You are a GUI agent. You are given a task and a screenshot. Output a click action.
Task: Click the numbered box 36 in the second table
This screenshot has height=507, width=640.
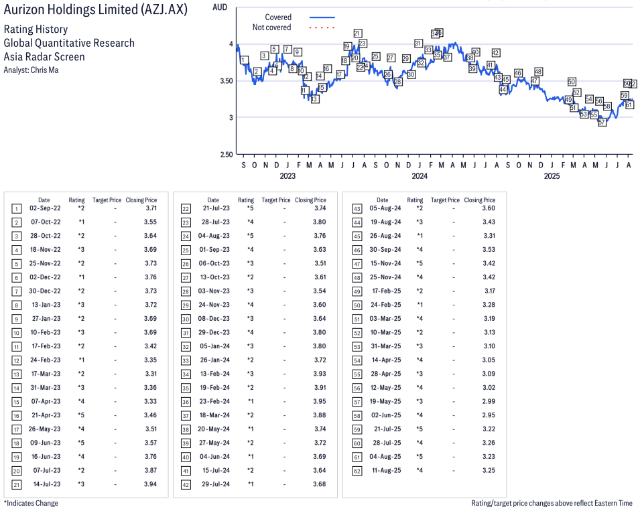coord(186,402)
